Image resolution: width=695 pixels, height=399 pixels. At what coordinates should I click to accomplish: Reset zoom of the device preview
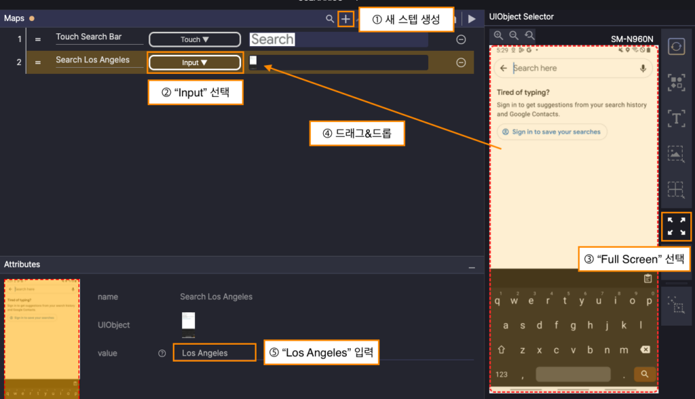529,35
